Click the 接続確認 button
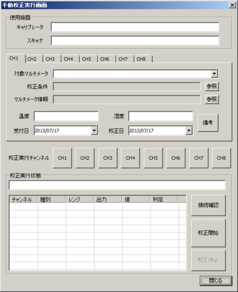Screen dimensions: 238x292 pyautogui.click(x=208, y=206)
